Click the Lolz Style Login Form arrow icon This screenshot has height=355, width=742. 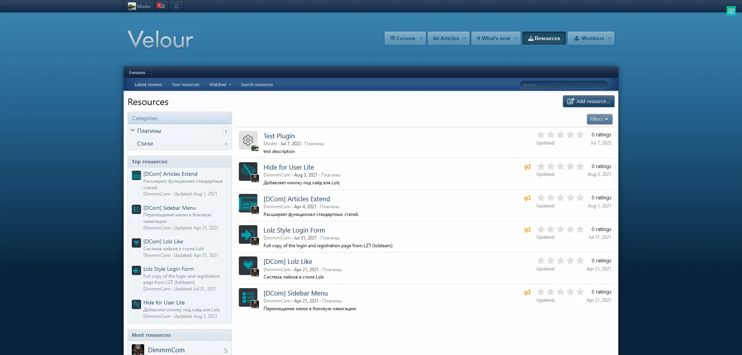[x=248, y=234]
